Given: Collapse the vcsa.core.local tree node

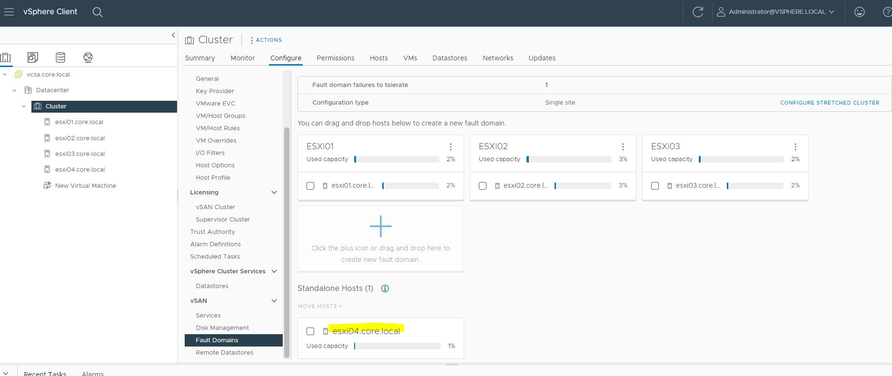Looking at the screenshot, I should (5, 75).
